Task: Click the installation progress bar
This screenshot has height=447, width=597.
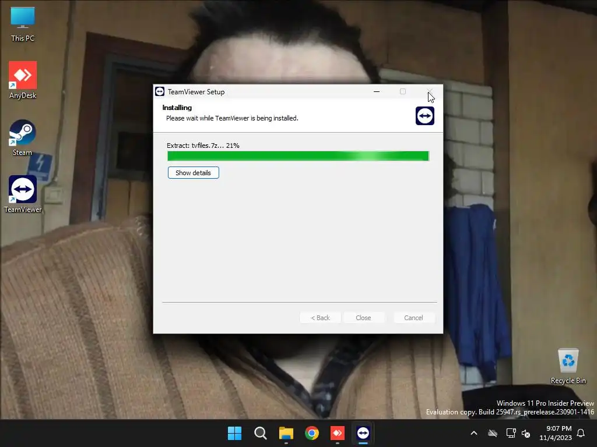Action: click(298, 156)
